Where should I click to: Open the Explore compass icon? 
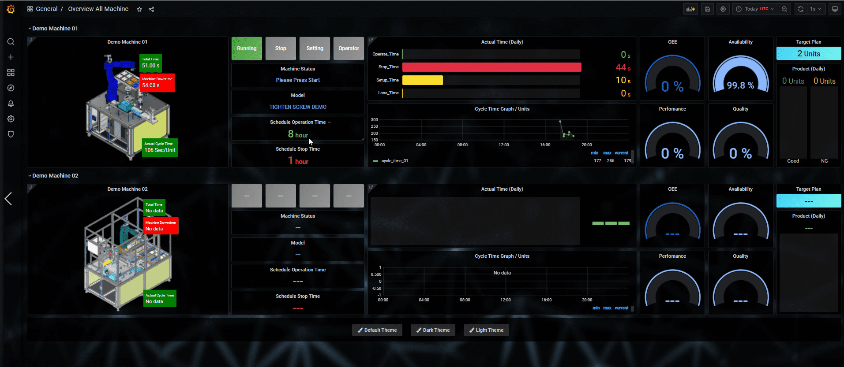click(x=11, y=88)
